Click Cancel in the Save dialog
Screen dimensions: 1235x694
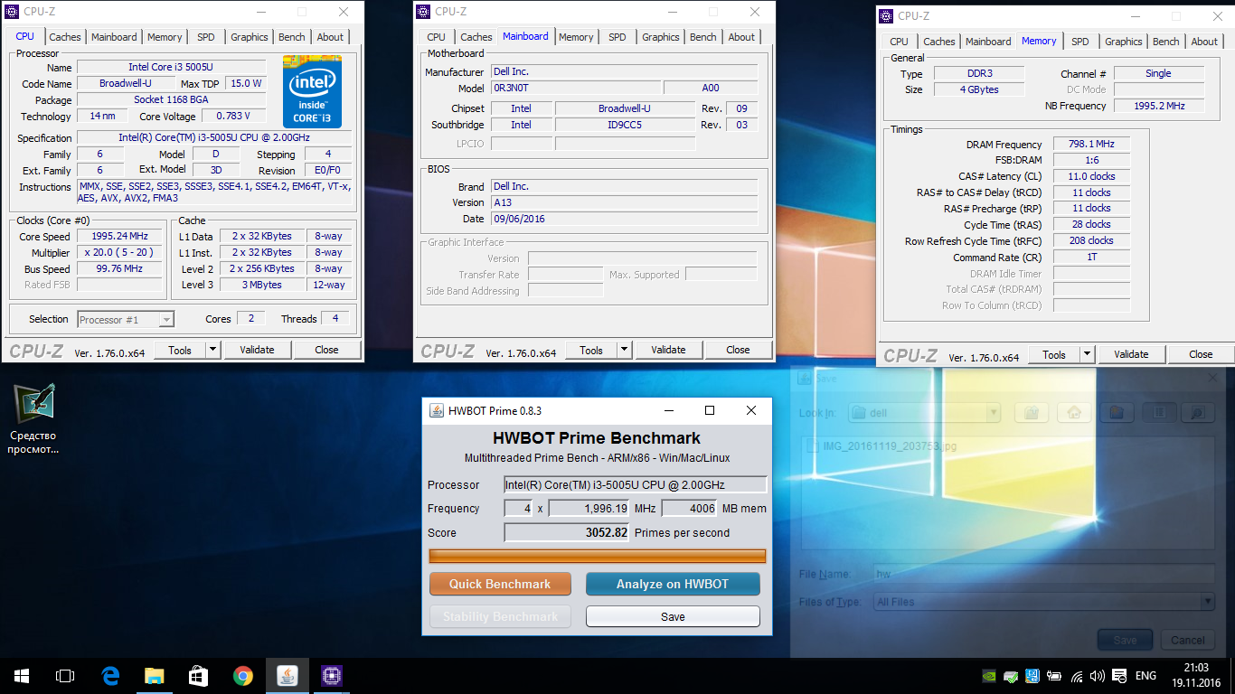pyautogui.click(x=1188, y=640)
